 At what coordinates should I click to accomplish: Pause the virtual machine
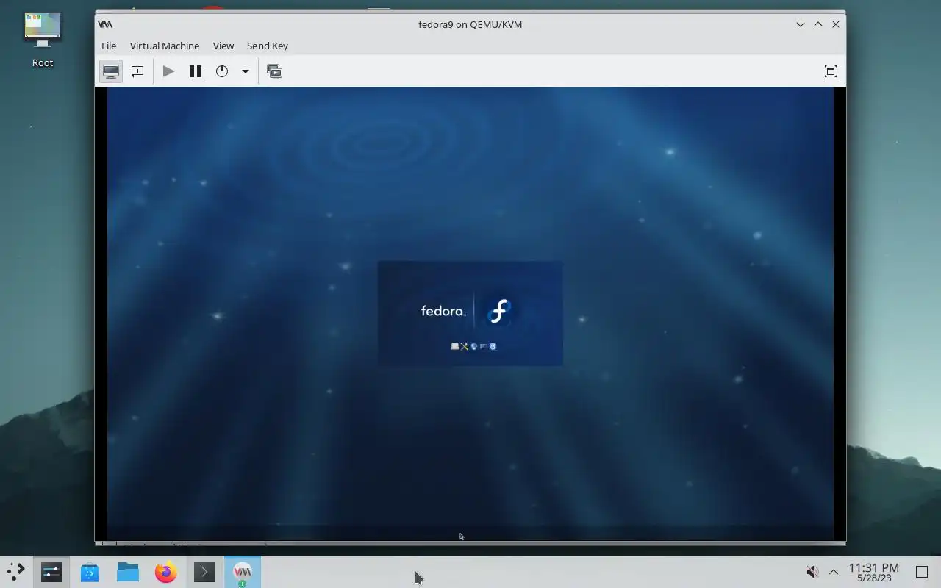[196, 71]
